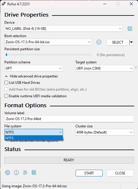Open the about information icon
Viewport: 138px width, 189px height.
[x=16, y=173]
